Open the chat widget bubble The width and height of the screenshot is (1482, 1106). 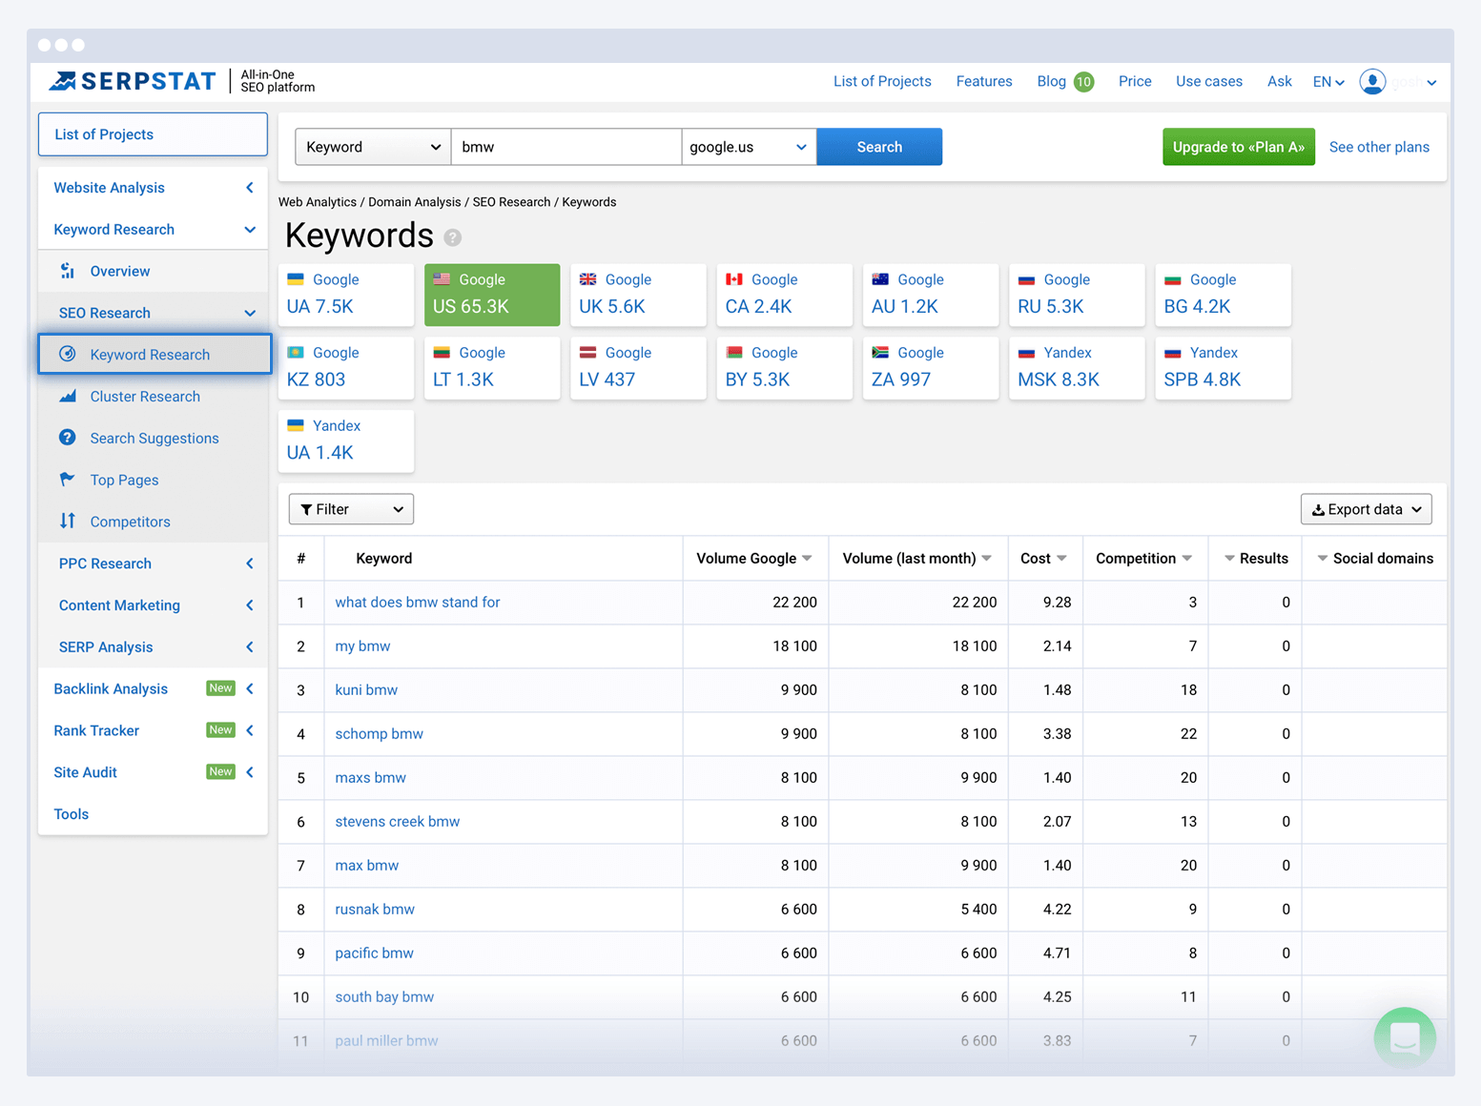1405,1038
